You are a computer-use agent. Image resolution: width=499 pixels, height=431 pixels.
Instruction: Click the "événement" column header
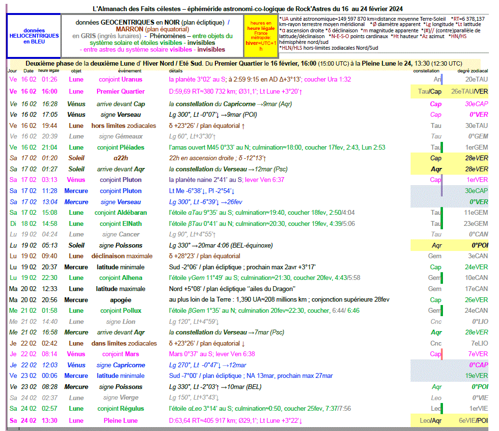point(129,71)
